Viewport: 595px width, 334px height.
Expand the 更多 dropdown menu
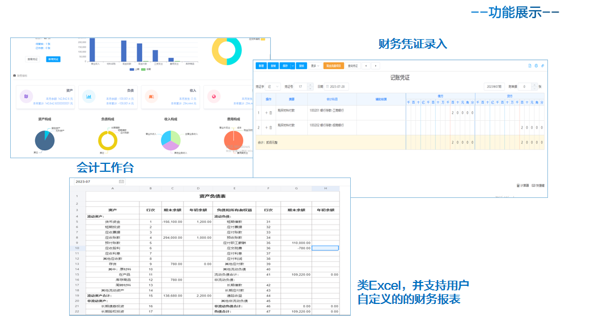315,66
